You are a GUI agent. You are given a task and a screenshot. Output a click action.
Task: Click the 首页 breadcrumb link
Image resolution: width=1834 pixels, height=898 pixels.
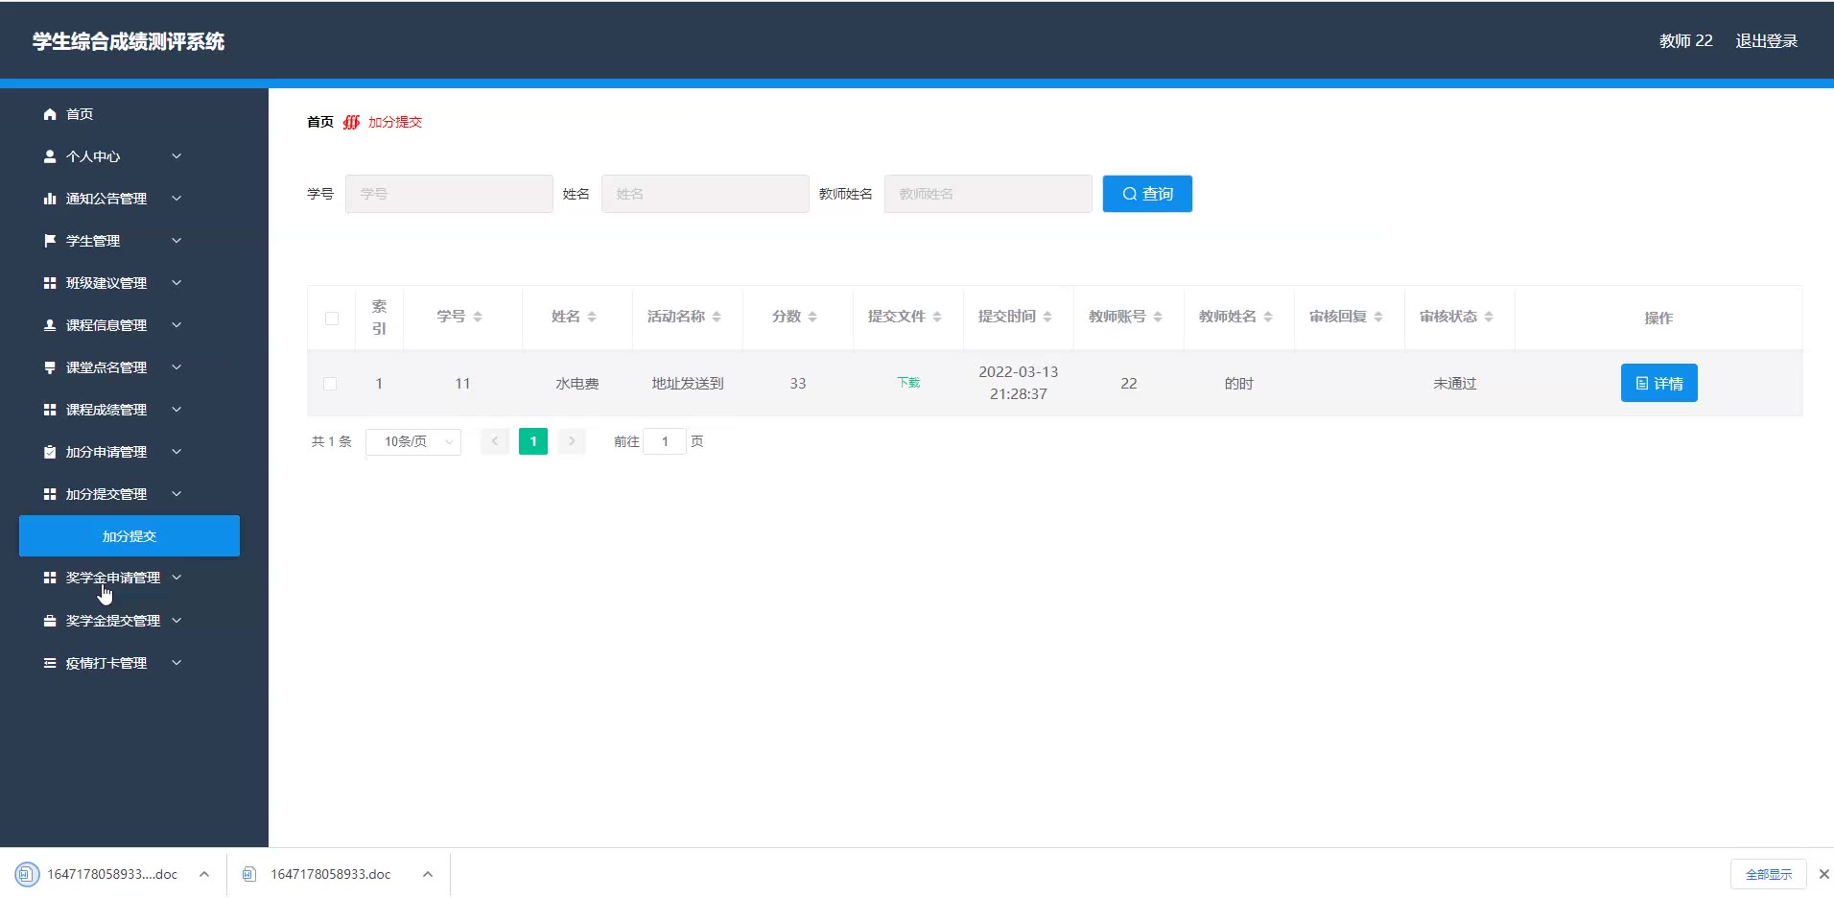coord(320,122)
